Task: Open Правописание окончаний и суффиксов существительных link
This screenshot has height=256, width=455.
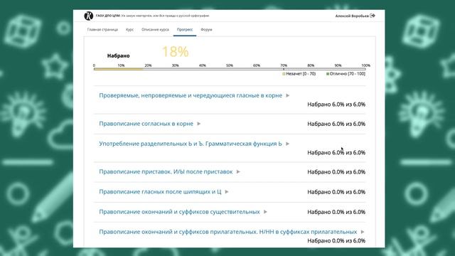Action: click(179, 212)
